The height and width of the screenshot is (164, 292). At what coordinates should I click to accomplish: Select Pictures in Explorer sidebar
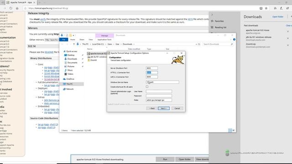(x=71, y=67)
